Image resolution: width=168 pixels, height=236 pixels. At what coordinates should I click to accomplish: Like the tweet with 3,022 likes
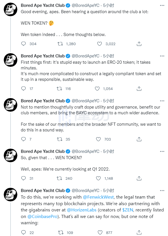[99, 44]
